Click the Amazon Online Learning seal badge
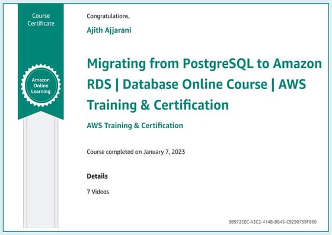The image size is (332, 235). click(x=41, y=85)
